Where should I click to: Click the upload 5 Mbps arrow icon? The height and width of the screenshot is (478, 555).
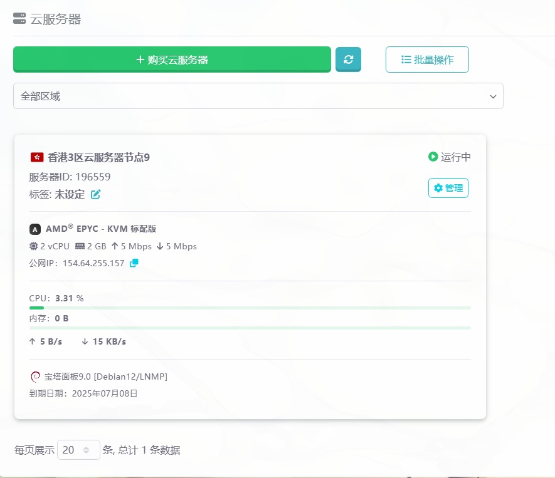(x=115, y=246)
